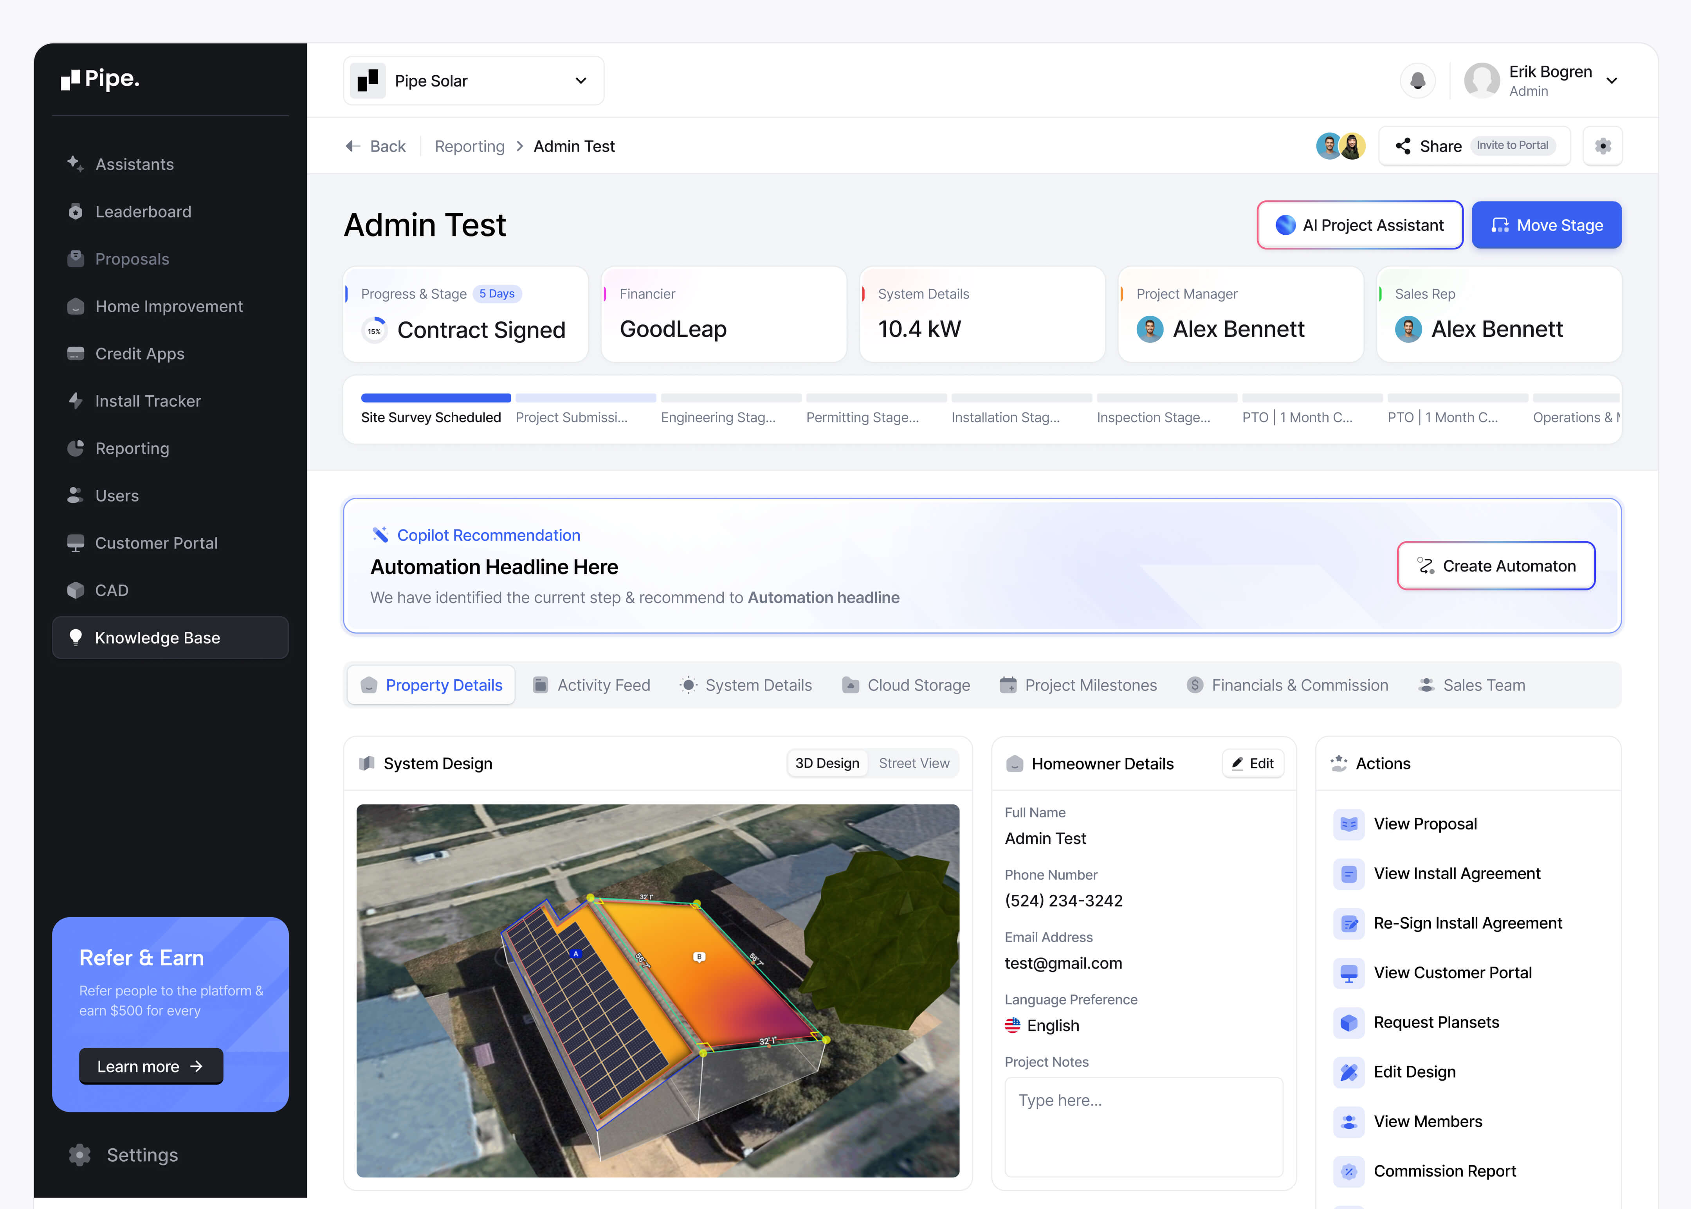Click the phone number (524) 234-3242

(x=1063, y=901)
